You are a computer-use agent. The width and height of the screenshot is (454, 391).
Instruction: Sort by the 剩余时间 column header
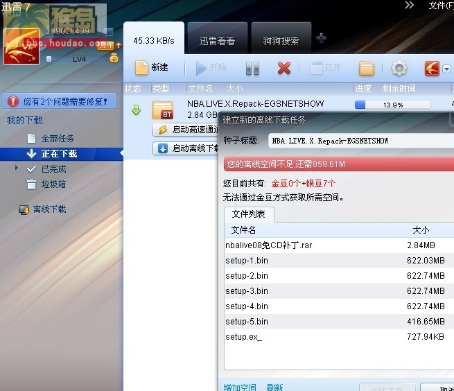(x=399, y=88)
